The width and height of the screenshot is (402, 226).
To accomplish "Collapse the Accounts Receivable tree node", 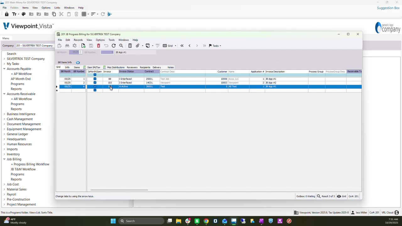I will coord(4,94).
